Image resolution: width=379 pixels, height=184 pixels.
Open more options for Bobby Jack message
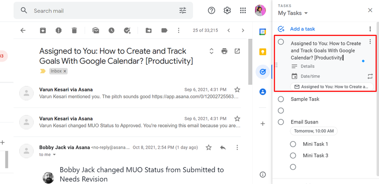238,147
